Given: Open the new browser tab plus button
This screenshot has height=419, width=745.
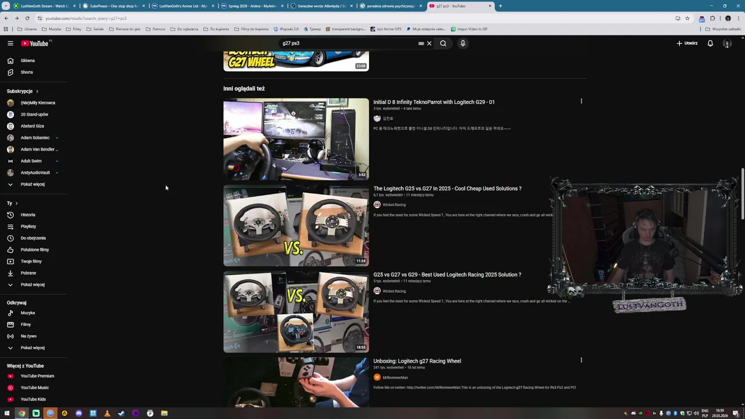Looking at the screenshot, I should pos(501,6).
